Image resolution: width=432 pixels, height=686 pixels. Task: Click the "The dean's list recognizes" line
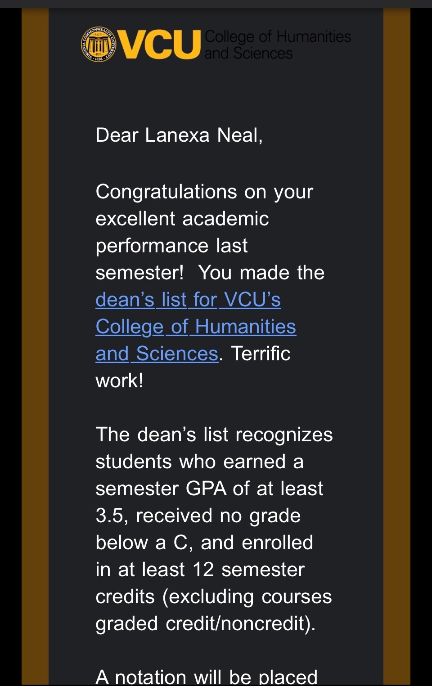click(x=214, y=435)
